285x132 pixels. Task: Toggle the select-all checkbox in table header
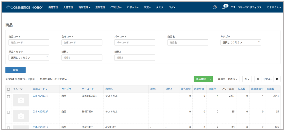(x=9, y=89)
